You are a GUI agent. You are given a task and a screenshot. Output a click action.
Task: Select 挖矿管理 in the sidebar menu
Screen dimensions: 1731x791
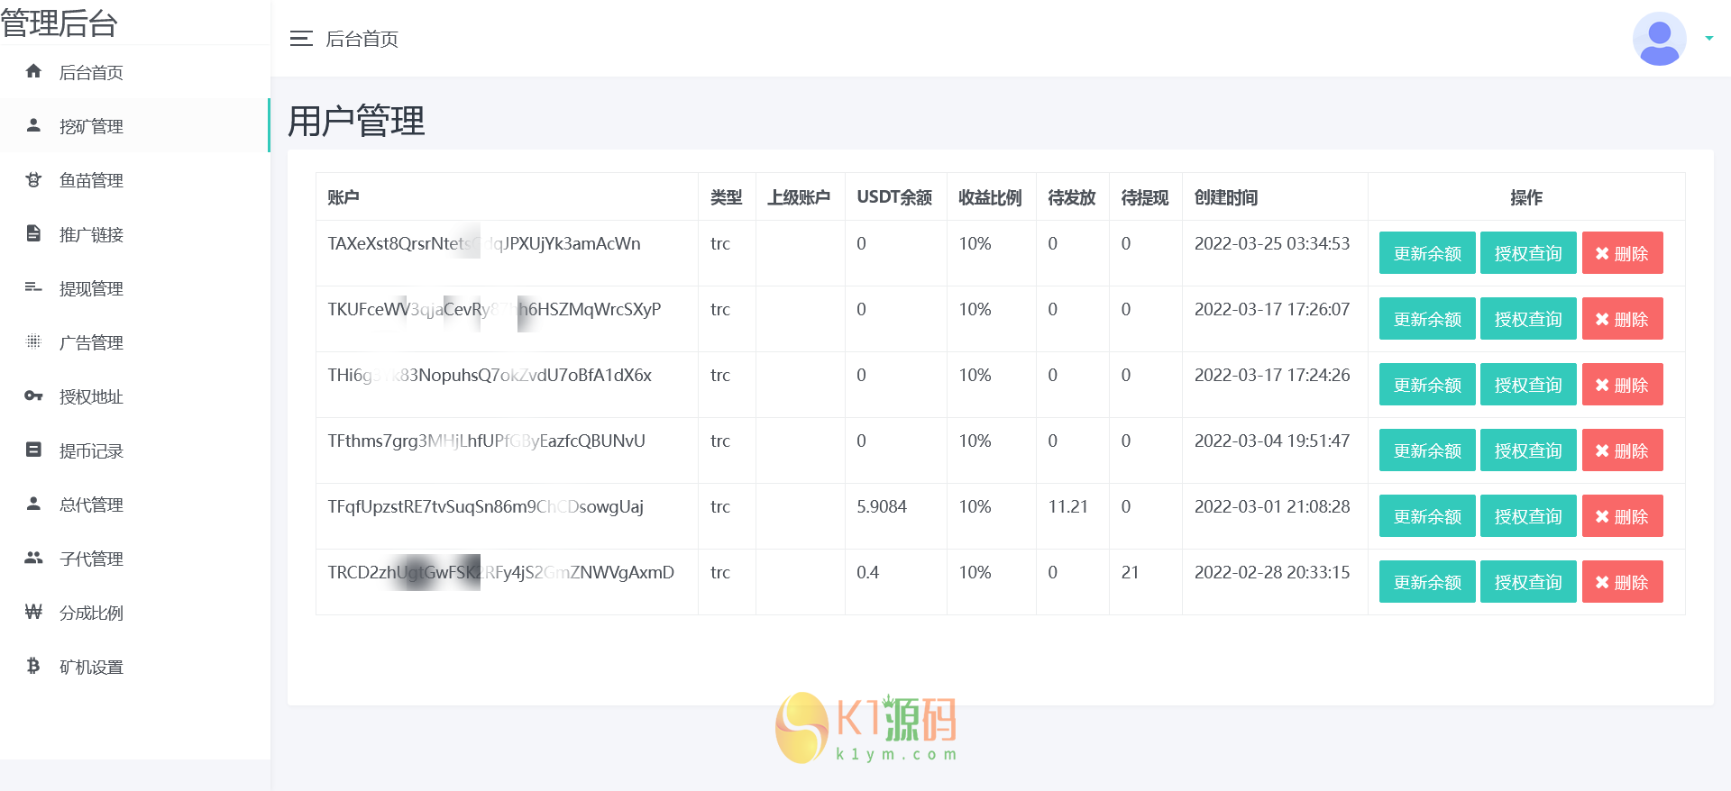(x=135, y=126)
